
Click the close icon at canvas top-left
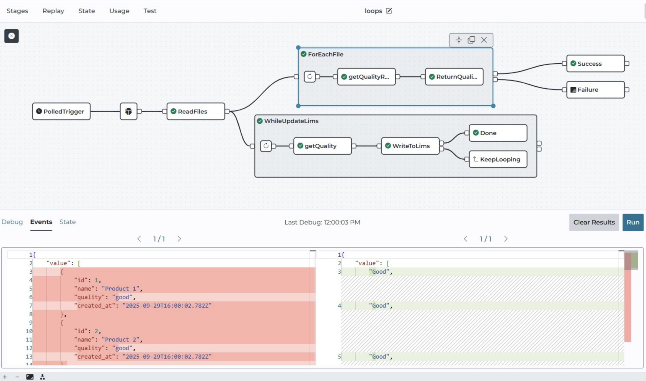coord(11,36)
